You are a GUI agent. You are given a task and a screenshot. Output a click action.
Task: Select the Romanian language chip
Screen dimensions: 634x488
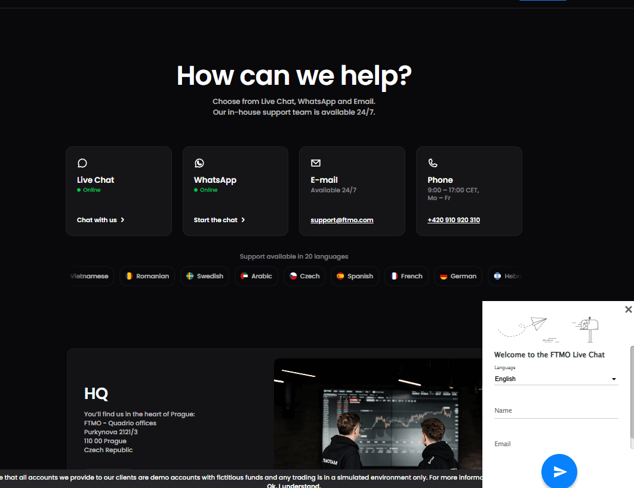coord(147,277)
